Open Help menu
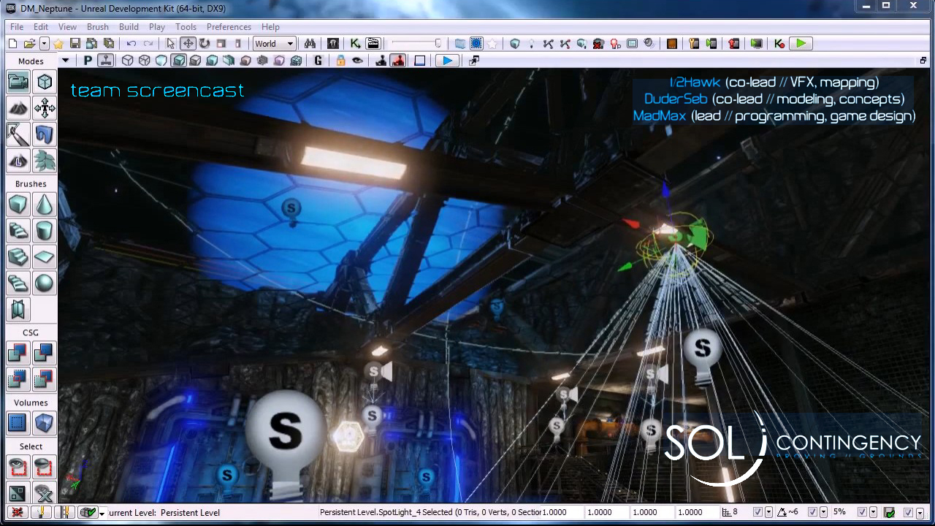Image resolution: width=935 pixels, height=526 pixels. click(270, 27)
